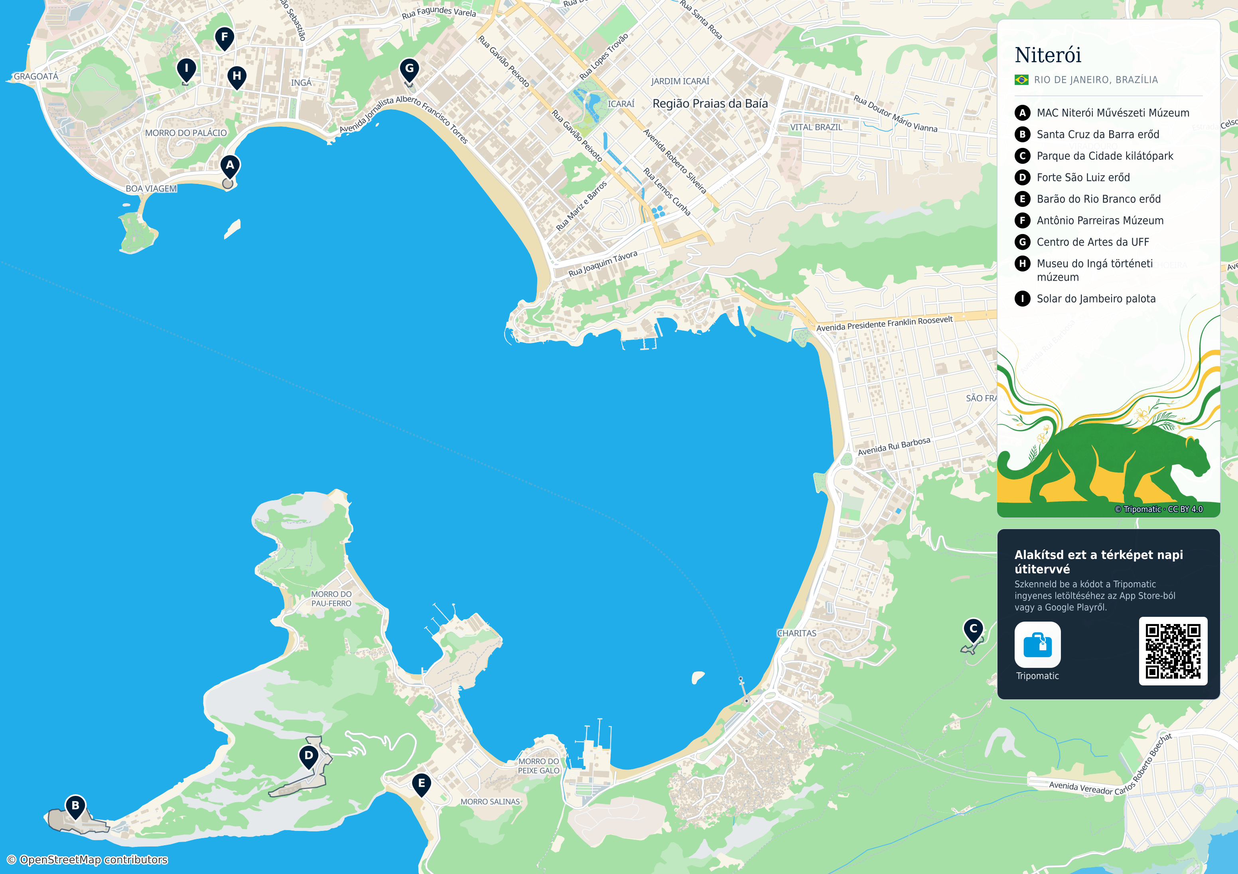Viewport: 1238px width, 874px height.
Task: Click 'Forte São Luiz erőd' legend text
Action: (1083, 177)
